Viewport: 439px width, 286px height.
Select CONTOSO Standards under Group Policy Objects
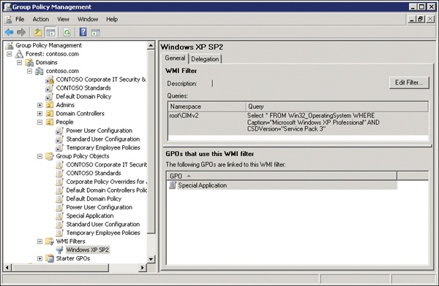pyautogui.click(x=94, y=173)
